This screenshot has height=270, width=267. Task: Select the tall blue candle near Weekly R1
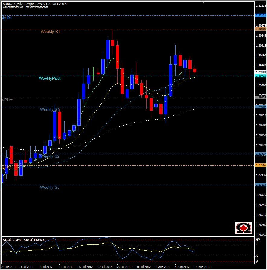pyautogui.click(x=108, y=50)
